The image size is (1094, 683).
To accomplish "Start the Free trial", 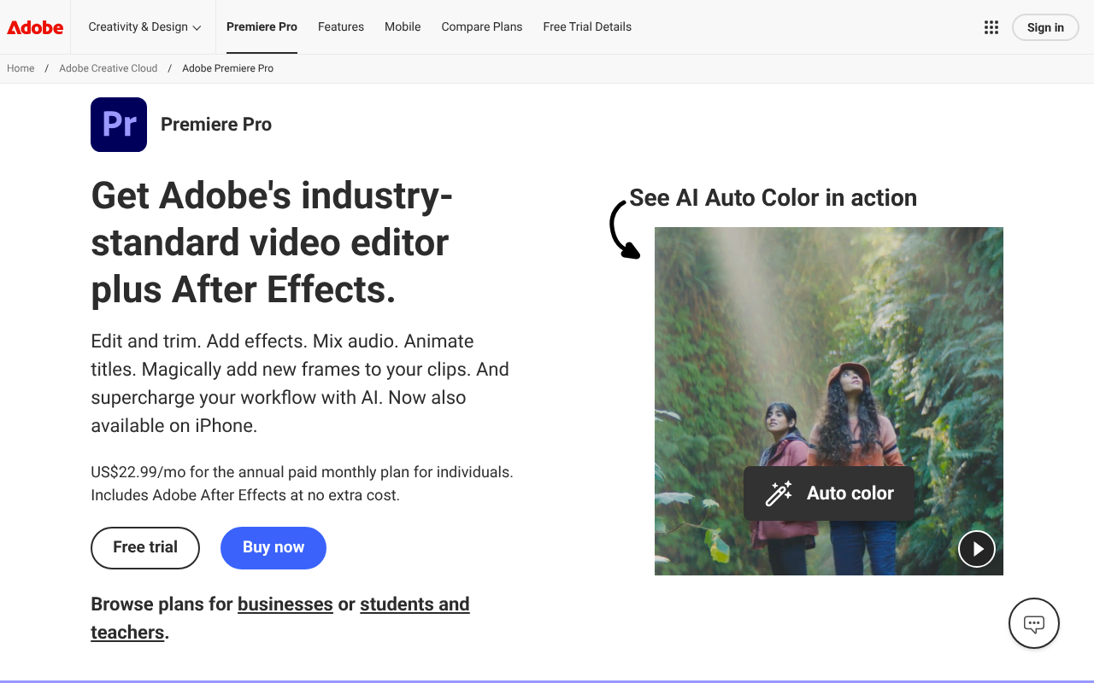I will [x=145, y=548].
